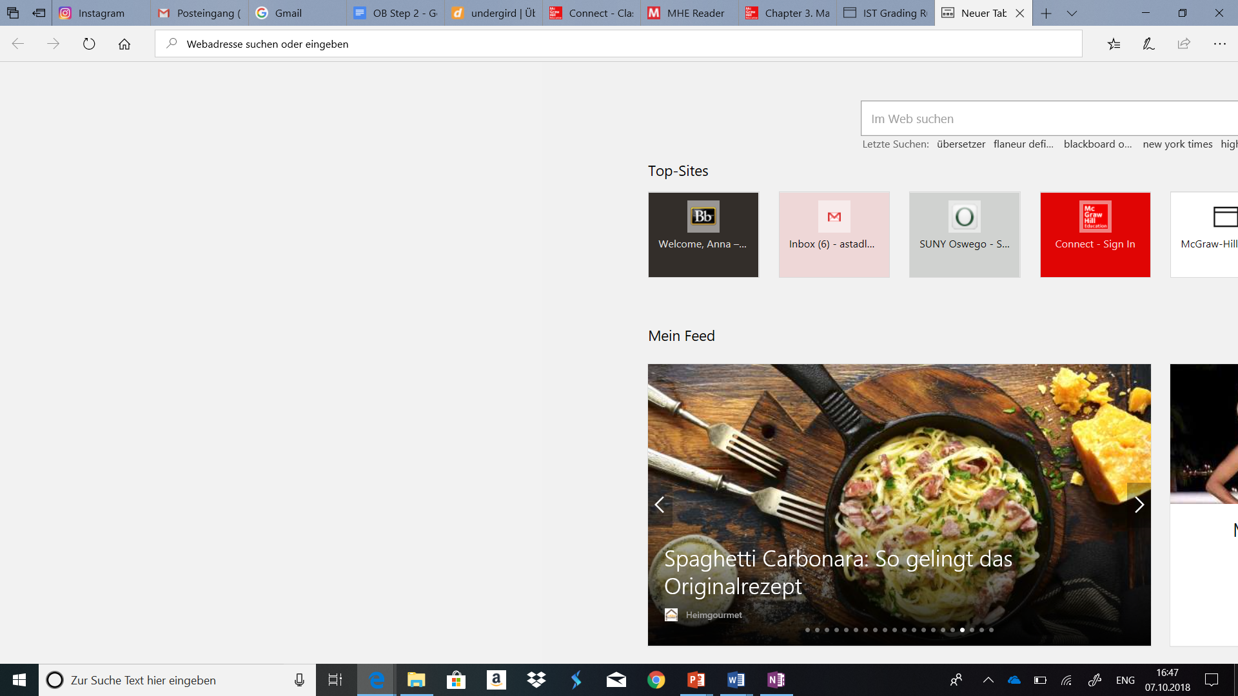Switch to the Instagram tab
This screenshot has width=1238, height=696.
101,13
